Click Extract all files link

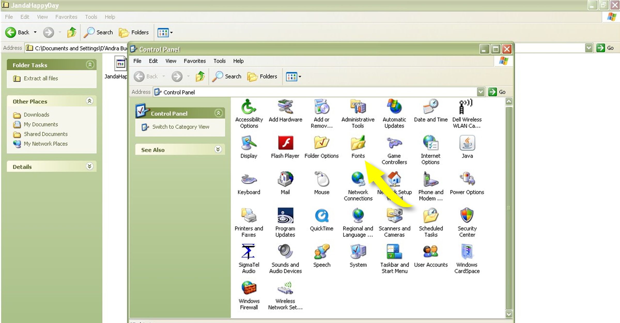click(41, 78)
